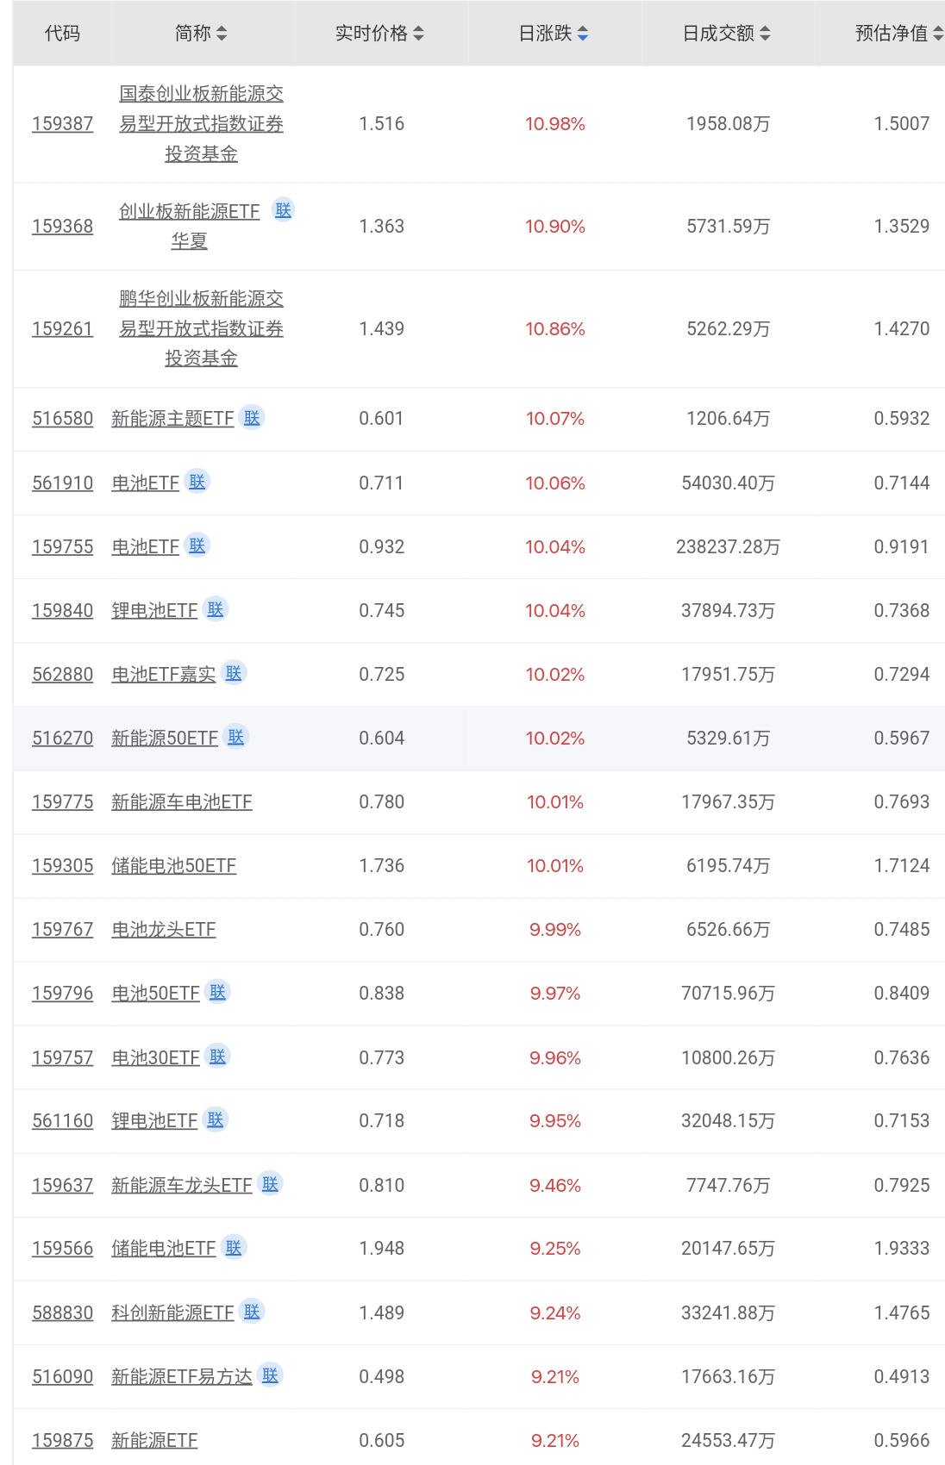Open fund code 159875 link
This screenshot has width=945, height=1465.
point(62,1441)
